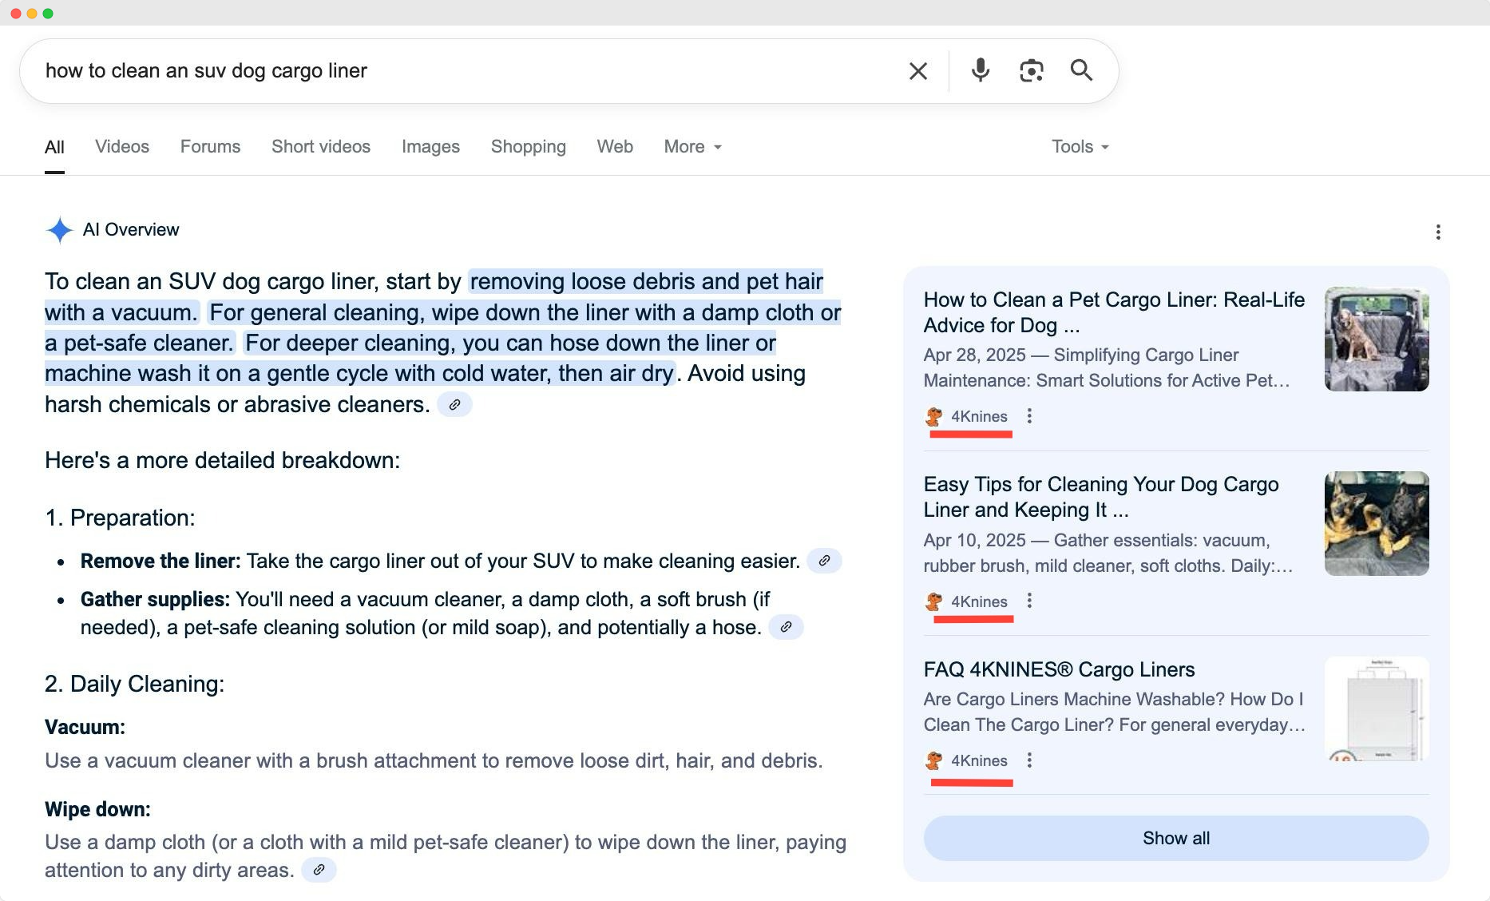1490x901 pixels.
Task: Switch to the Shopping tab
Action: (x=528, y=147)
